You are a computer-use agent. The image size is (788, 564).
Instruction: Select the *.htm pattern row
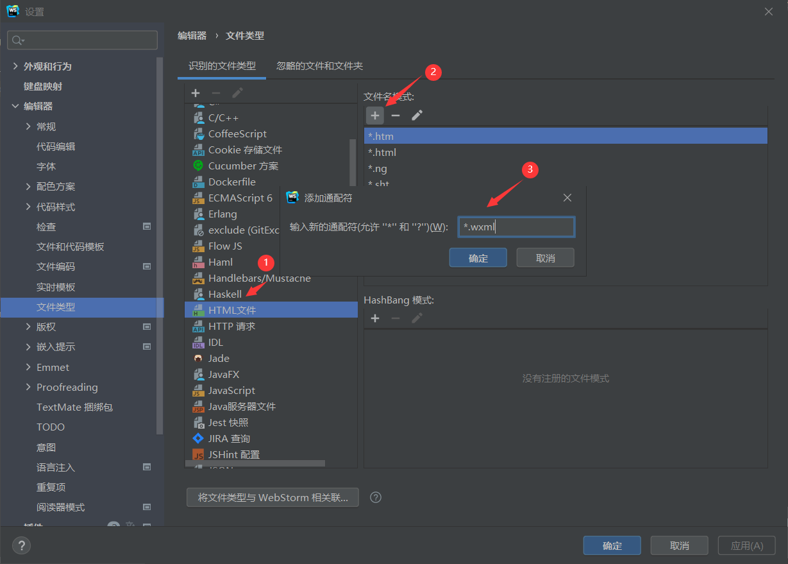[x=566, y=136]
